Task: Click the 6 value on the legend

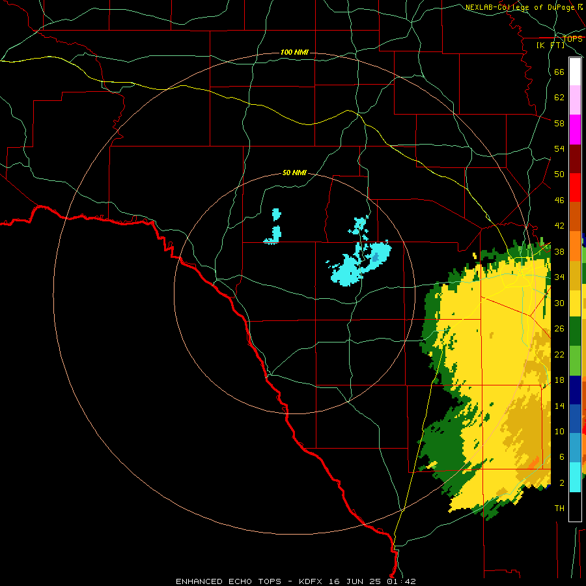Action: click(562, 456)
